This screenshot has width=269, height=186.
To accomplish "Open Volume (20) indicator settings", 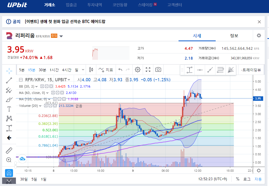I will tap(50, 106).
